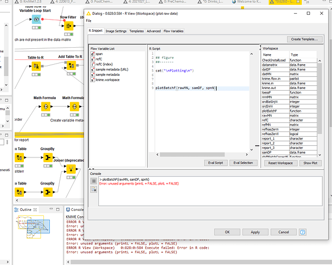
Task: Click the Create Template... button
Action: [304, 39]
